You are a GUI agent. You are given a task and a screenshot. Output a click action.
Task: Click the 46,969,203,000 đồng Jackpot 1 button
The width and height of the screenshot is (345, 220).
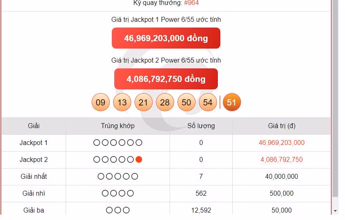point(166,38)
